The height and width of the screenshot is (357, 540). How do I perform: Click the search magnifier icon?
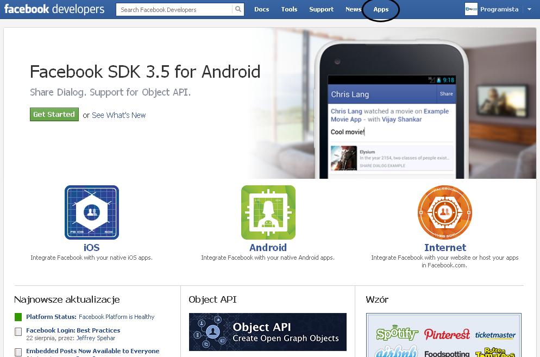(x=238, y=9)
